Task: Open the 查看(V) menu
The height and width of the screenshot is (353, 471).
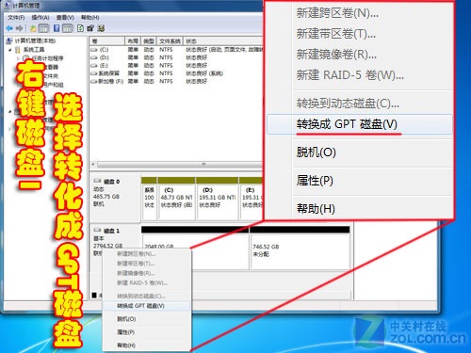Action: pyautogui.click(x=65, y=17)
